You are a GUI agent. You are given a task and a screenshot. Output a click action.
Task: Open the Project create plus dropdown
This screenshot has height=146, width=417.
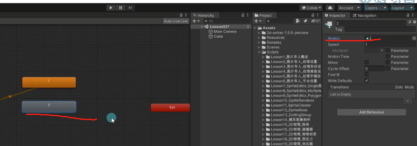(x=258, y=21)
